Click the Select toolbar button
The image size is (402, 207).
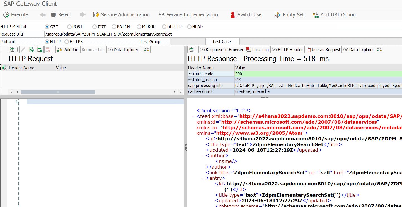coord(61,15)
